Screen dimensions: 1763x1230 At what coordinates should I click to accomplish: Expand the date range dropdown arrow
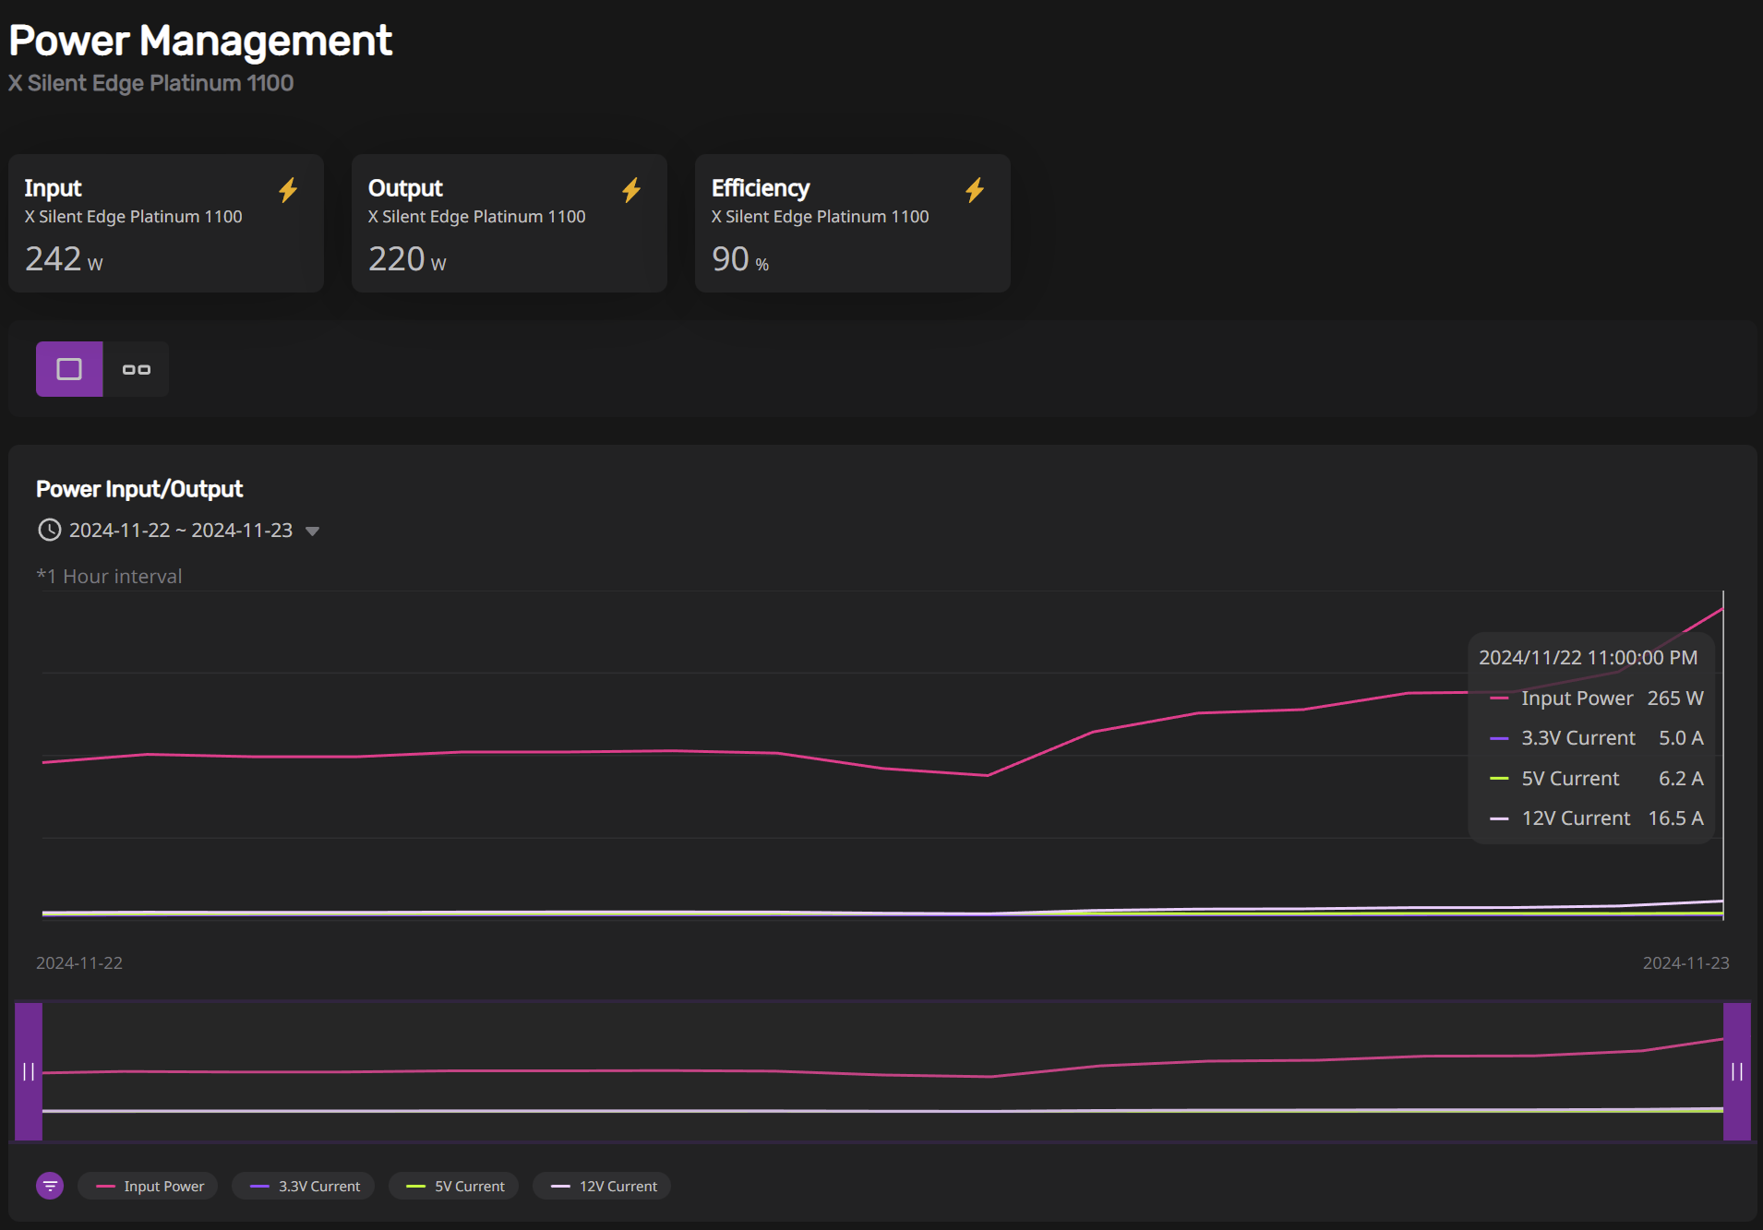pos(312,531)
